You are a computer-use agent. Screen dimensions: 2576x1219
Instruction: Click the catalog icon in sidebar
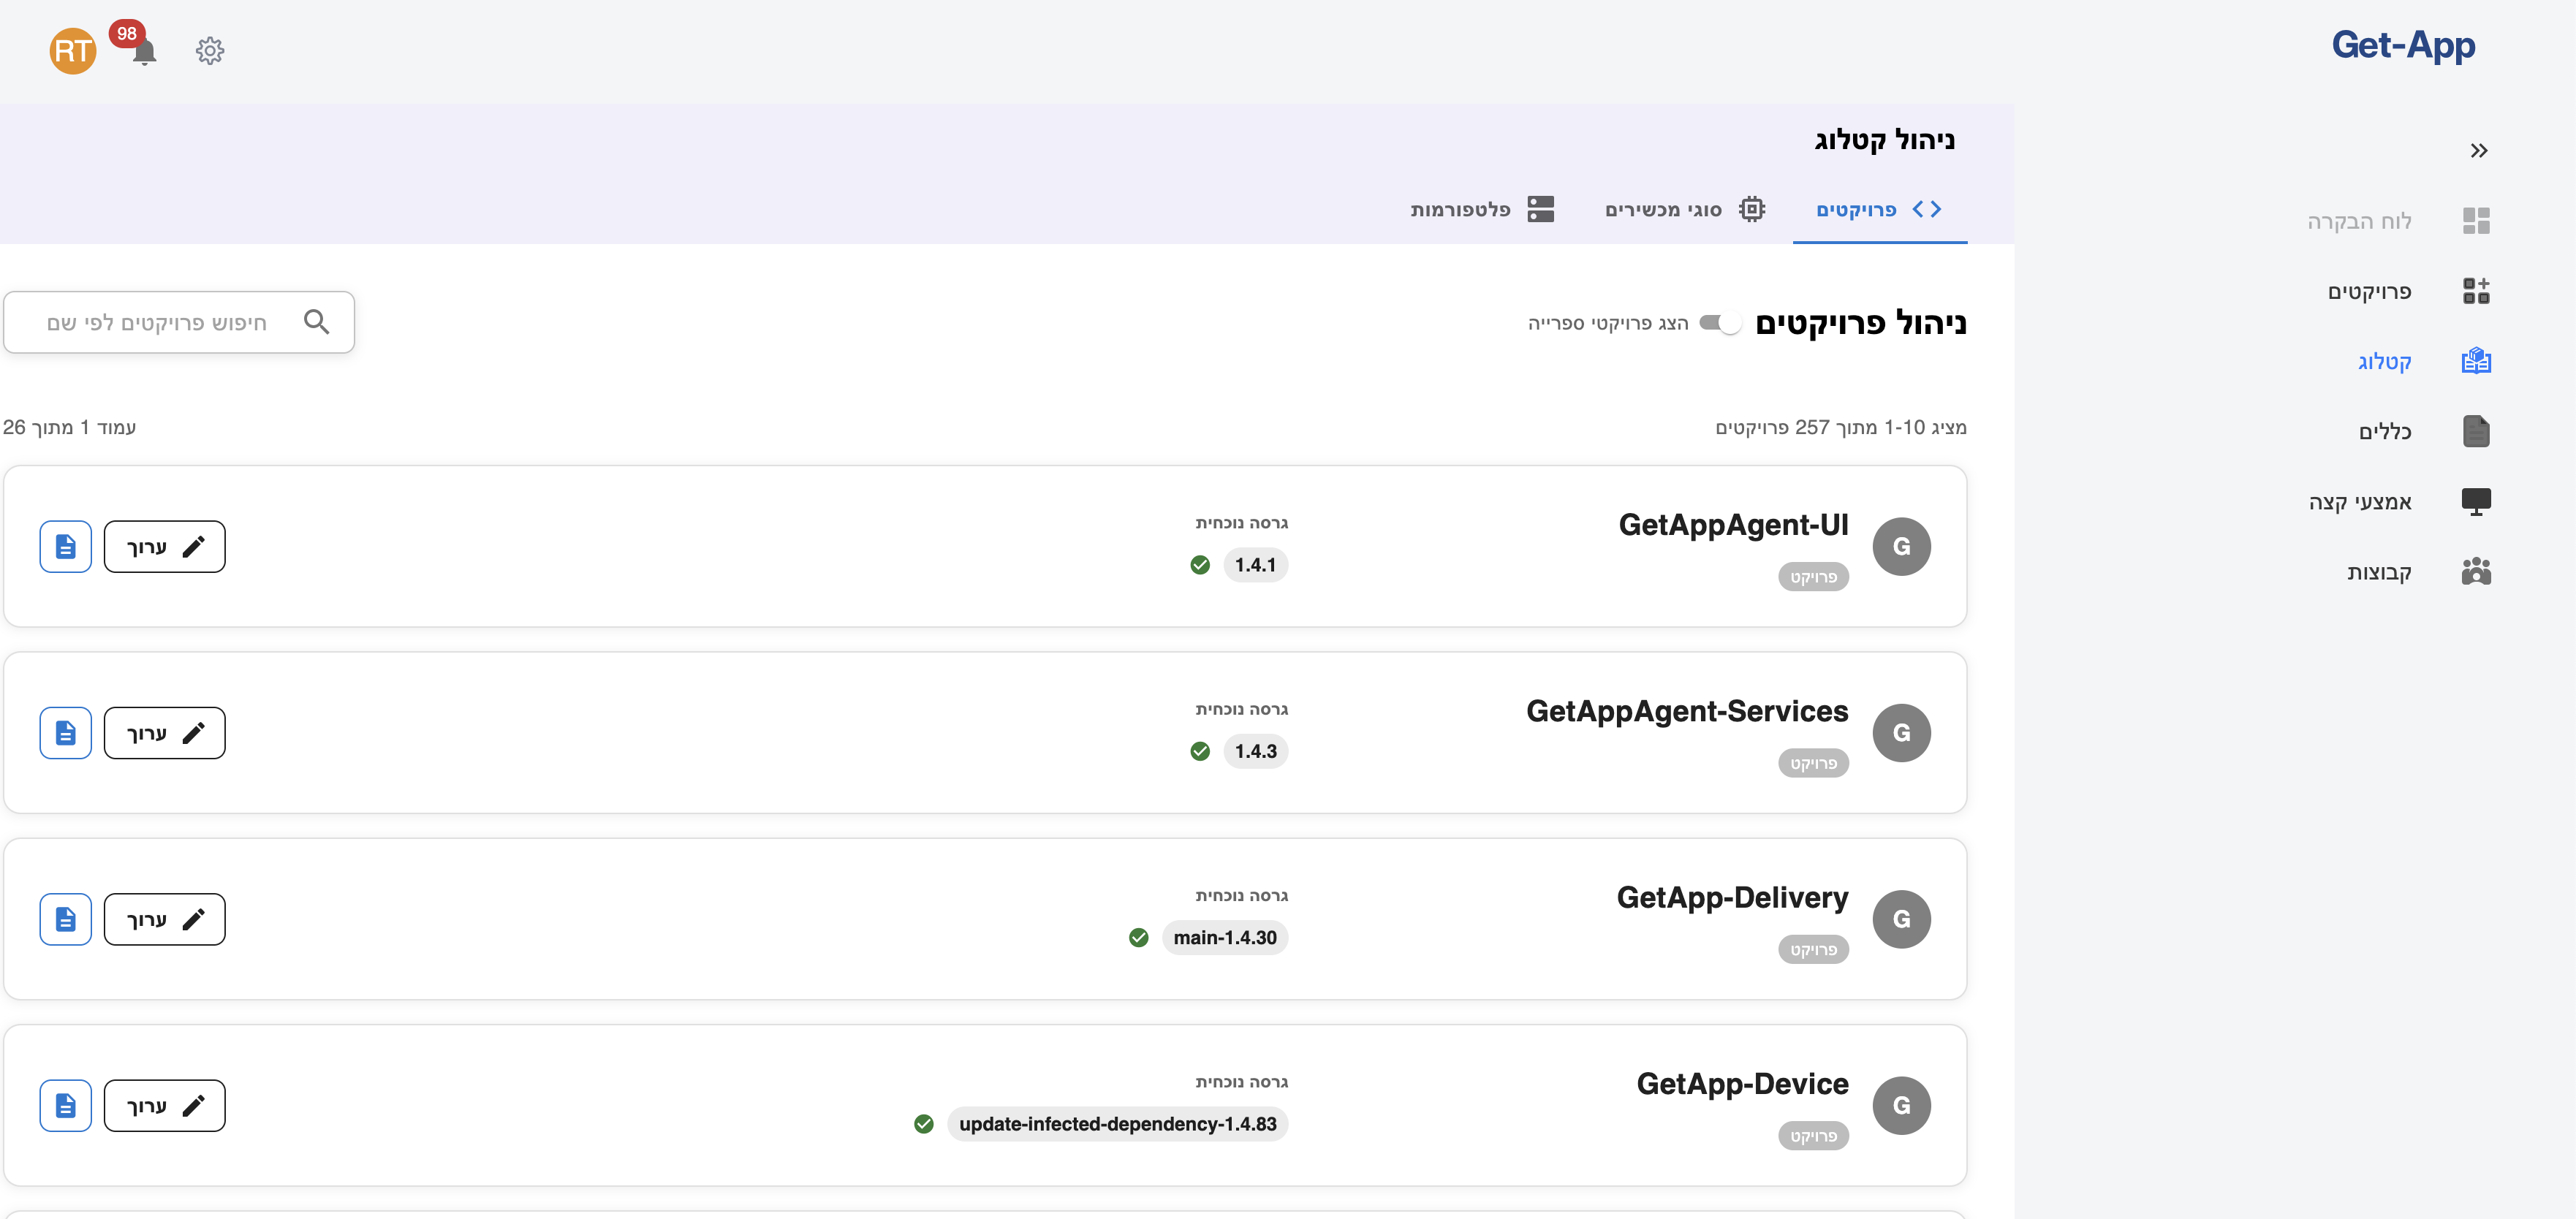click(x=2476, y=361)
